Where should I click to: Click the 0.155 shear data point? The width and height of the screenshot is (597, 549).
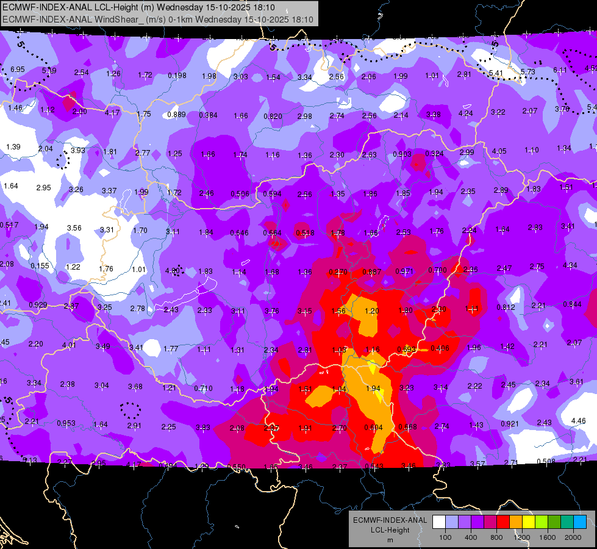40,265
